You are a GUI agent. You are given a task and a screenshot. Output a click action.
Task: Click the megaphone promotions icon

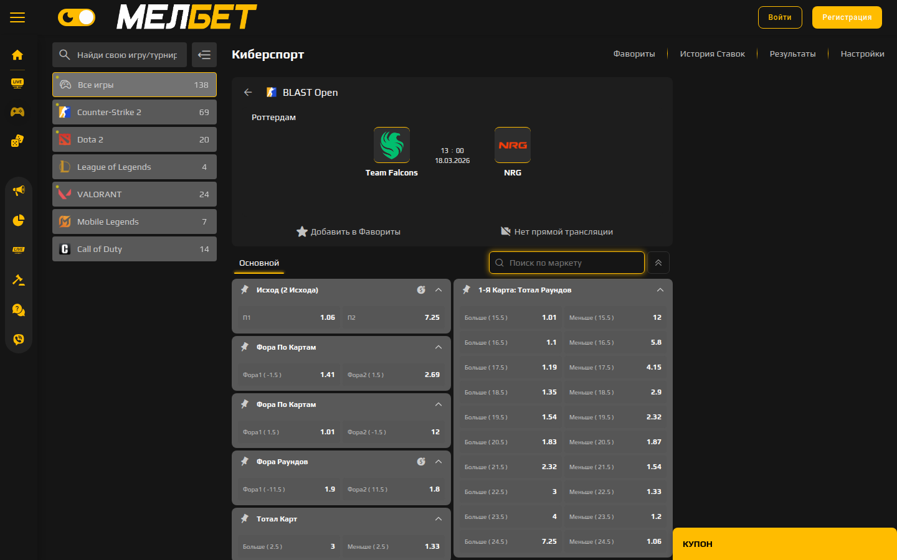pyautogui.click(x=19, y=190)
